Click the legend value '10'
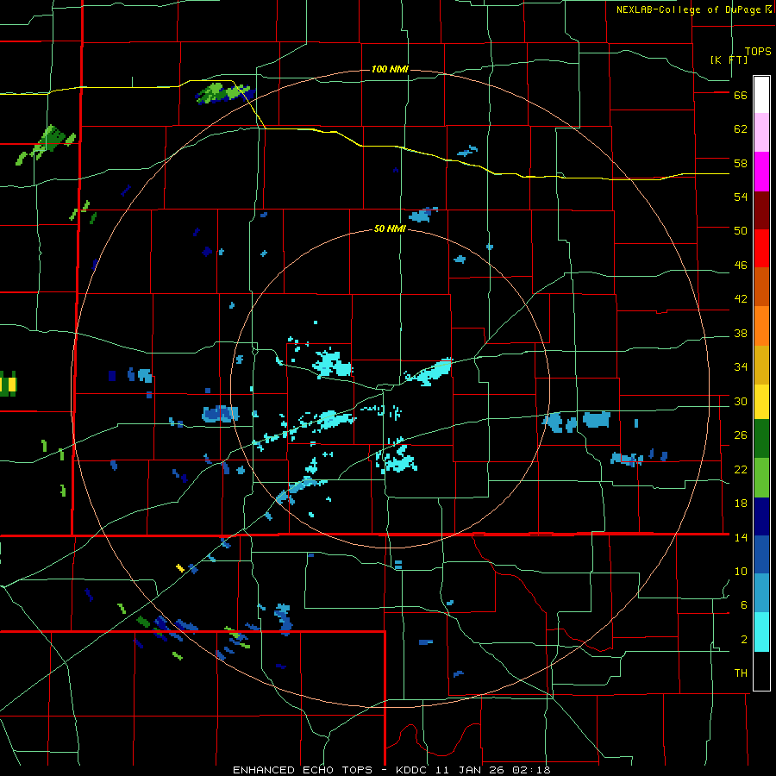Screen dimensions: 776x776 tap(741, 571)
